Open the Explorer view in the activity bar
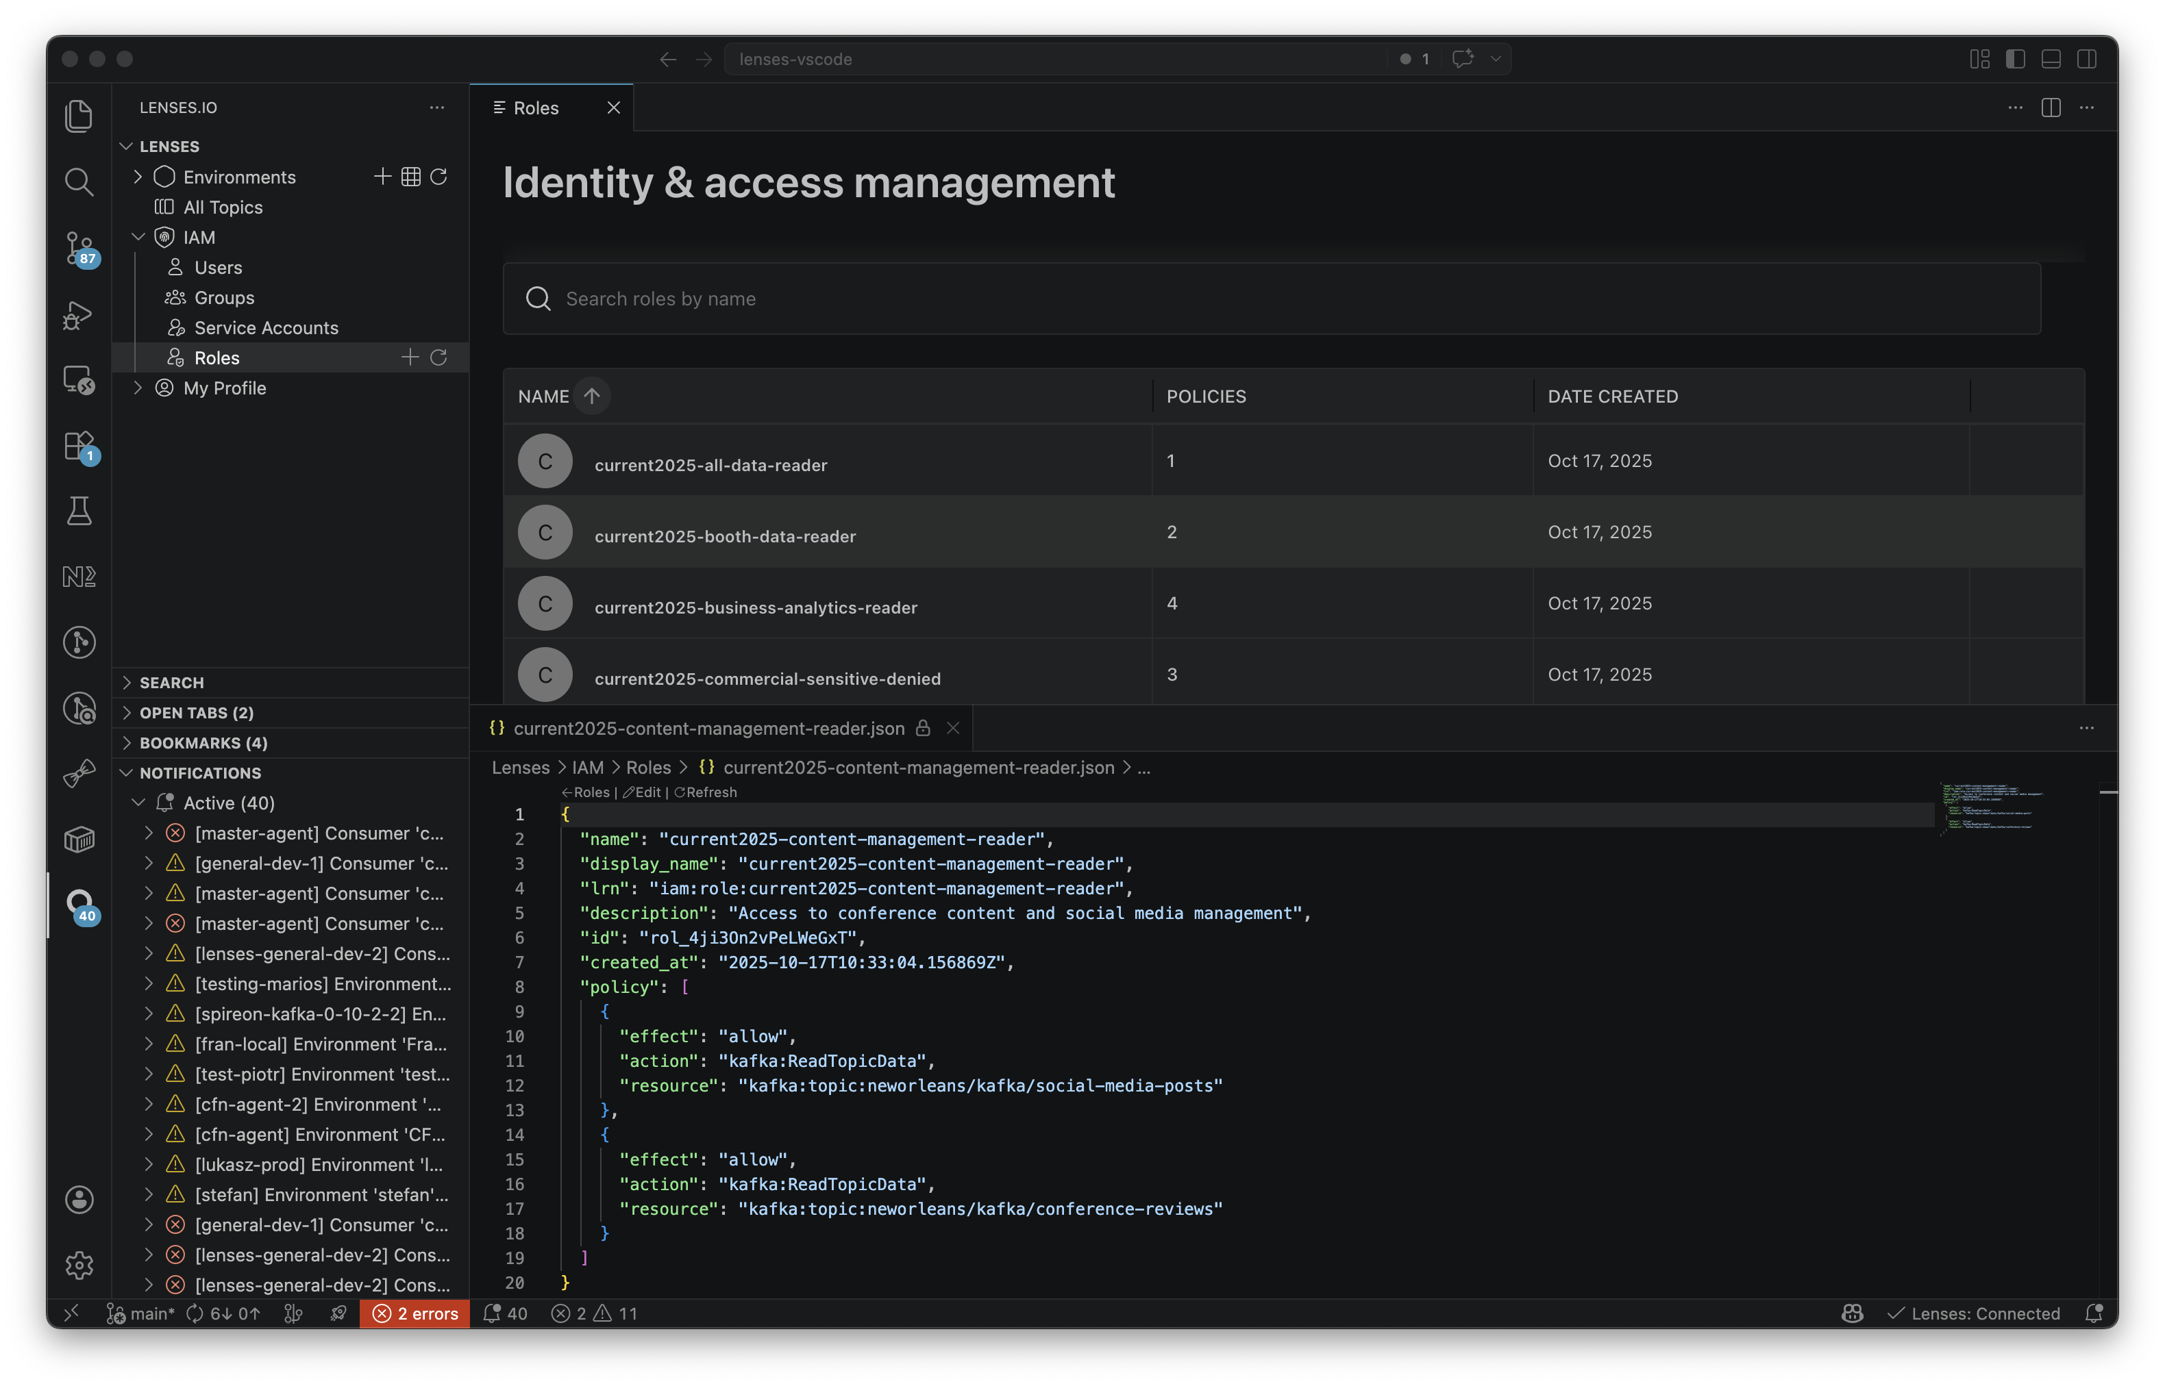Image resolution: width=2165 pixels, height=1386 pixels. 79,116
